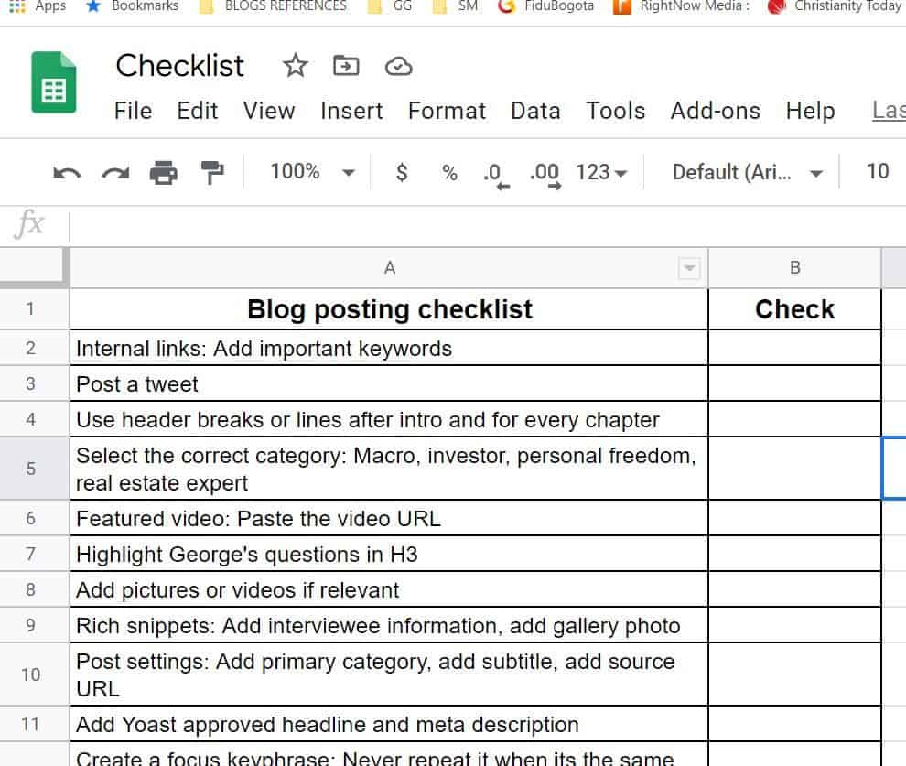The image size is (906, 766).
Task: Move the document using the folder icon
Action: [x=346, y=66]
